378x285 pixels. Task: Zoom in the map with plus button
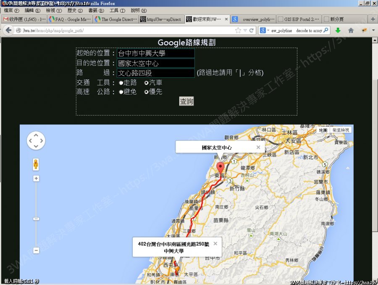coord(36,179)
